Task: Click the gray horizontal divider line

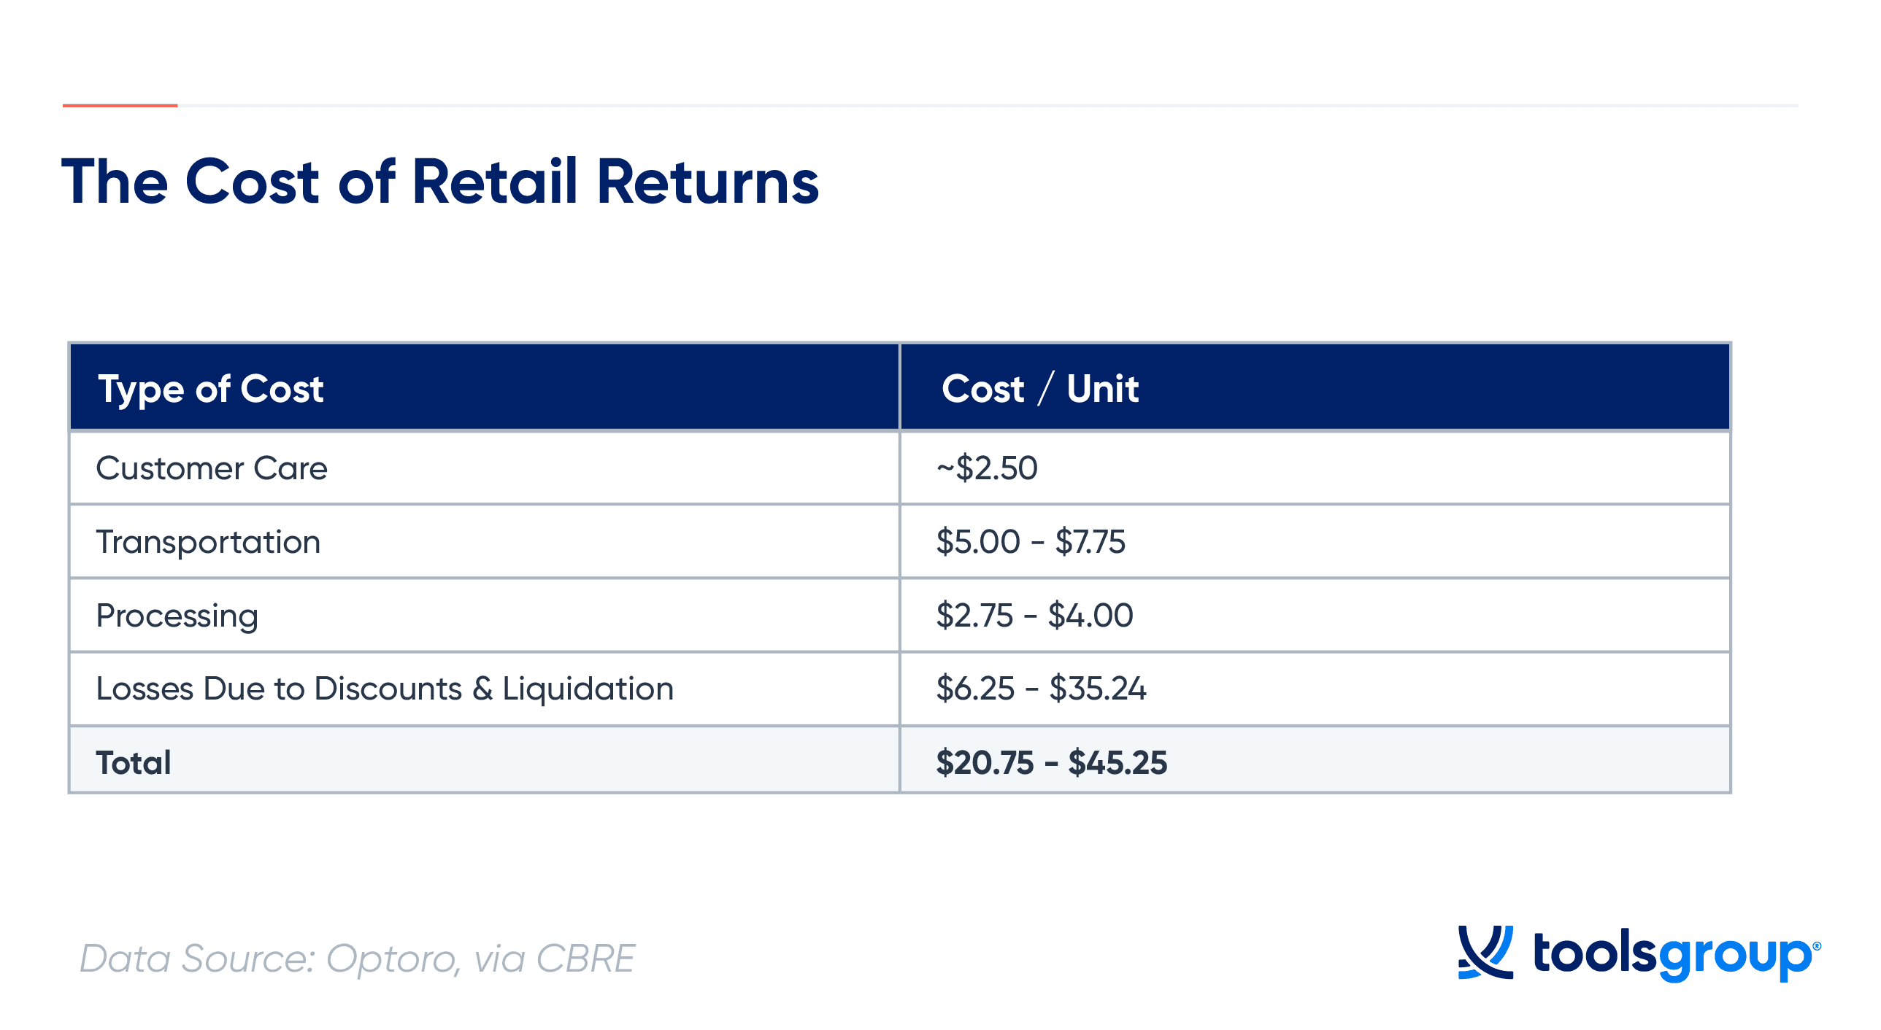Action: click(x=988, y=106)
